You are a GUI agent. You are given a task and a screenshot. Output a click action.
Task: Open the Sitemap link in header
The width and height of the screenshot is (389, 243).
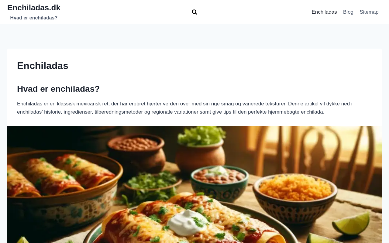tap(369, 12)
